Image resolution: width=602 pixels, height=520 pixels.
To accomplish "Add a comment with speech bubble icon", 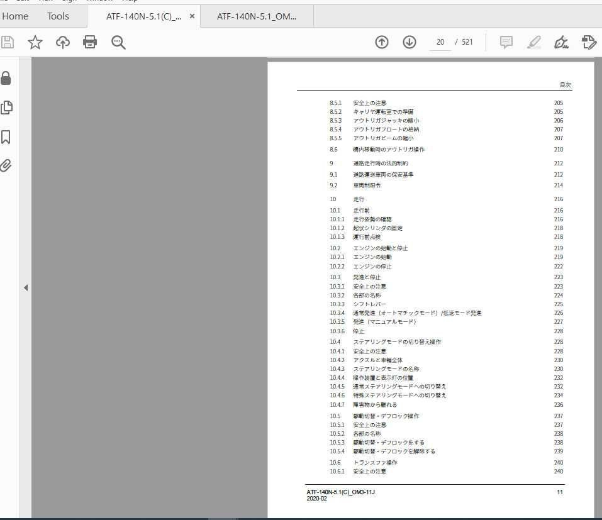I will pos(506,42).
